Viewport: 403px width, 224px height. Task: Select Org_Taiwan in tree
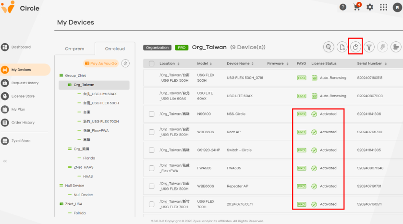pos(94,85)
